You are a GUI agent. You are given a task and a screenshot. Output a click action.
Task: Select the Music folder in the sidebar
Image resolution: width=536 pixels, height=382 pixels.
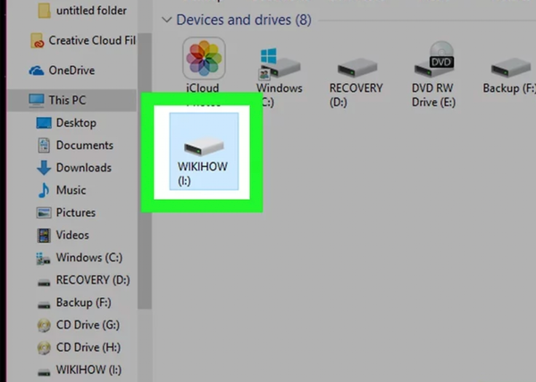[x=71, y=189]
